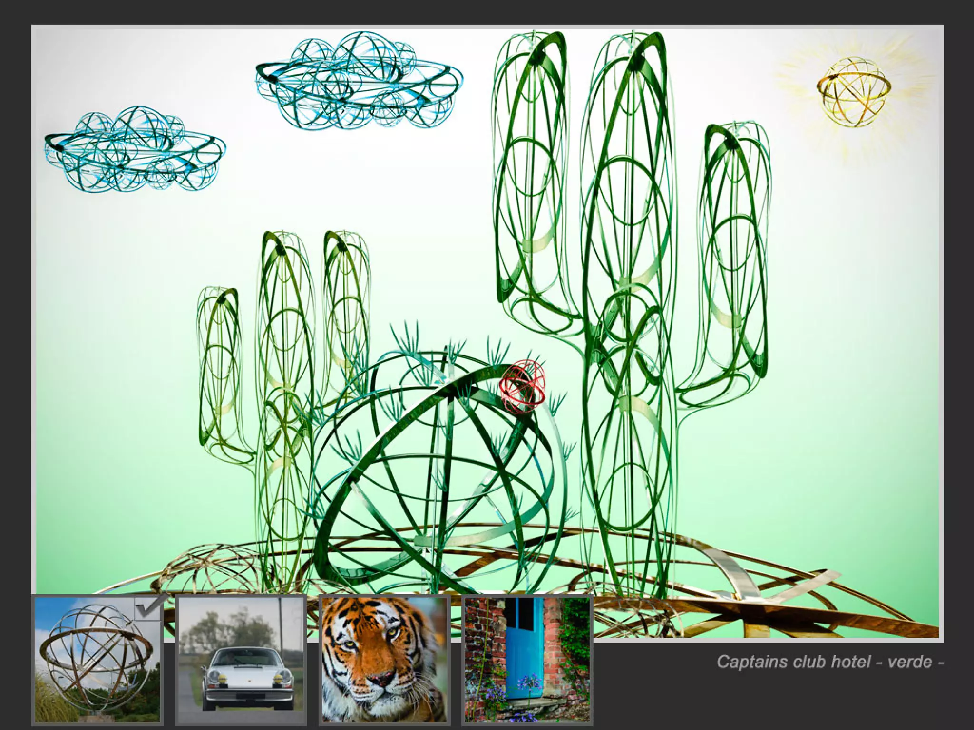Click the dark bar above the image
974x730 pixels.
(x=487, y=11)
